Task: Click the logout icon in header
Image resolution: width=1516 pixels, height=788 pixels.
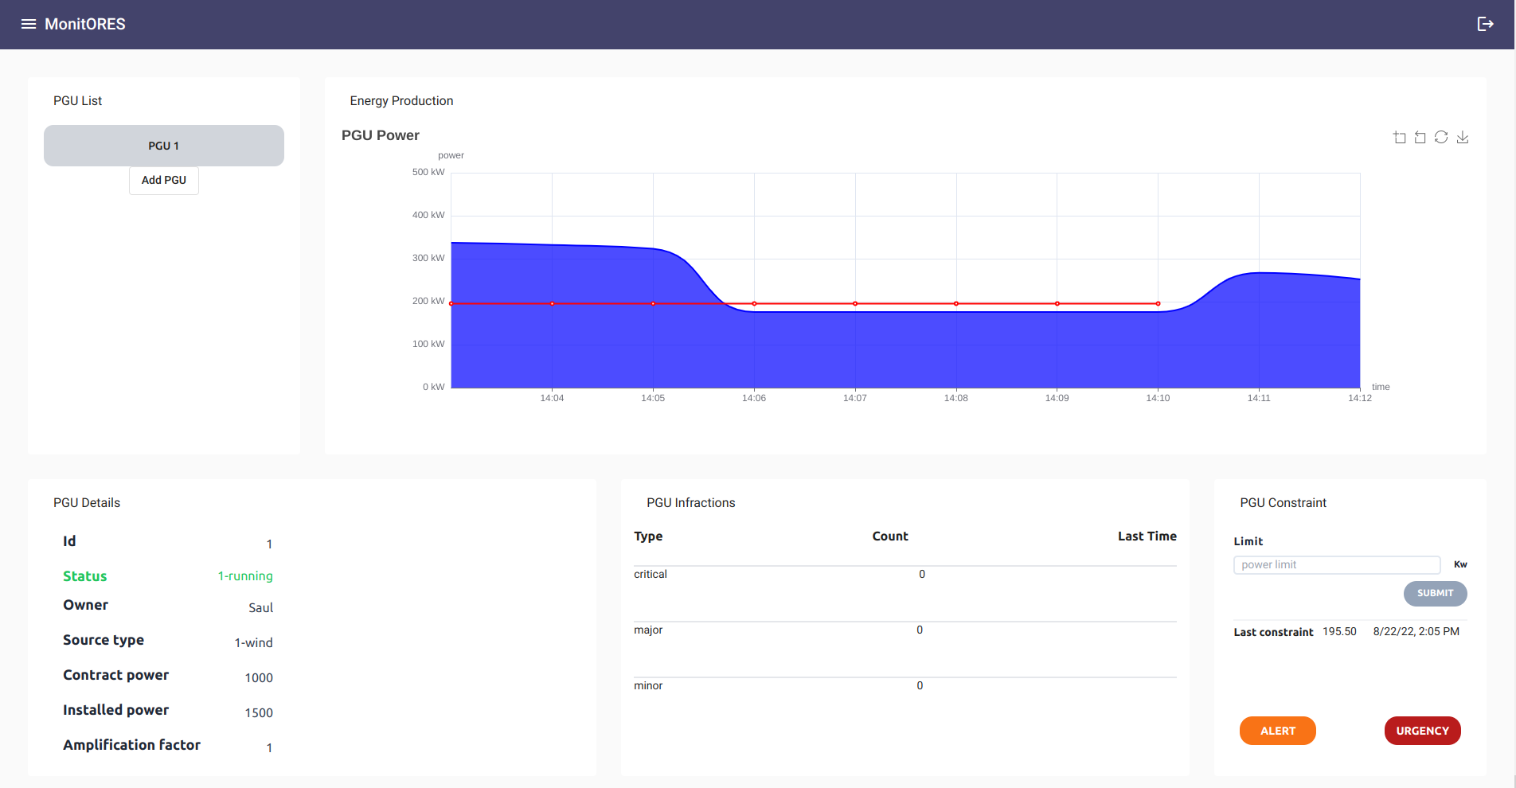Action: click(1485, 24)
